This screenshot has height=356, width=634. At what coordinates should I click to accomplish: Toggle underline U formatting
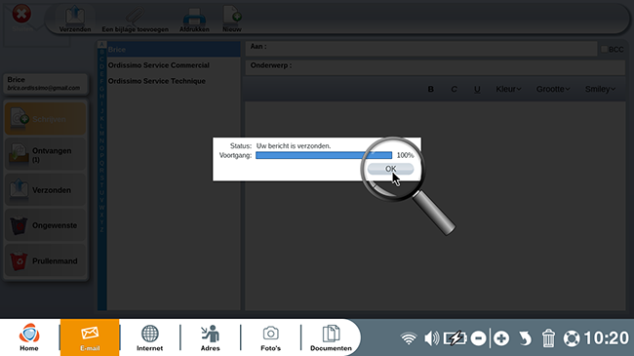point(477,89)
